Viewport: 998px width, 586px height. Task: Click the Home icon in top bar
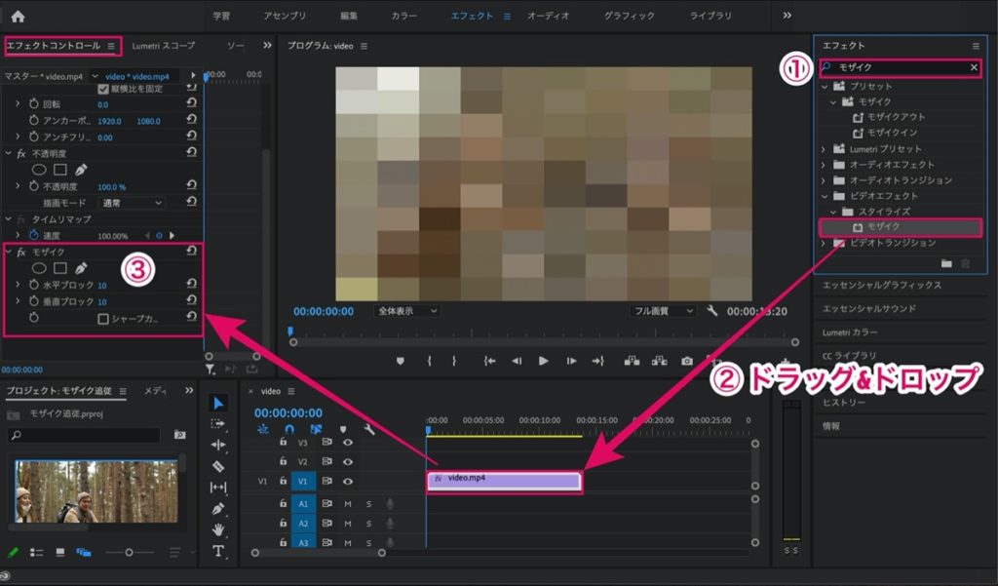pyautogui.click(x=18, y=17)
